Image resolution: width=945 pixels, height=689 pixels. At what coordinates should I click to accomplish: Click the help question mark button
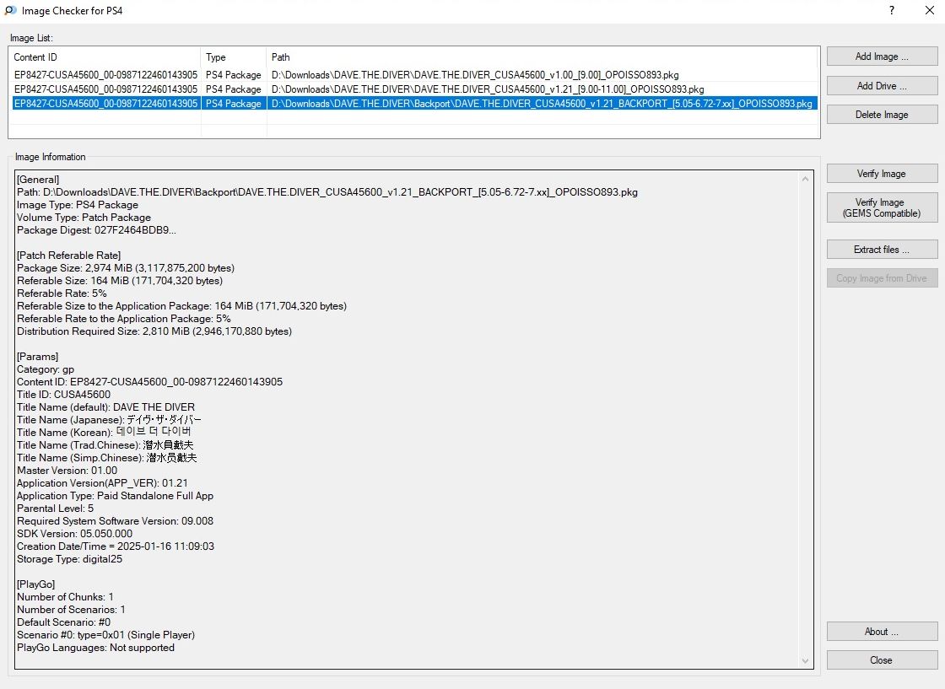tap(892, 10)
